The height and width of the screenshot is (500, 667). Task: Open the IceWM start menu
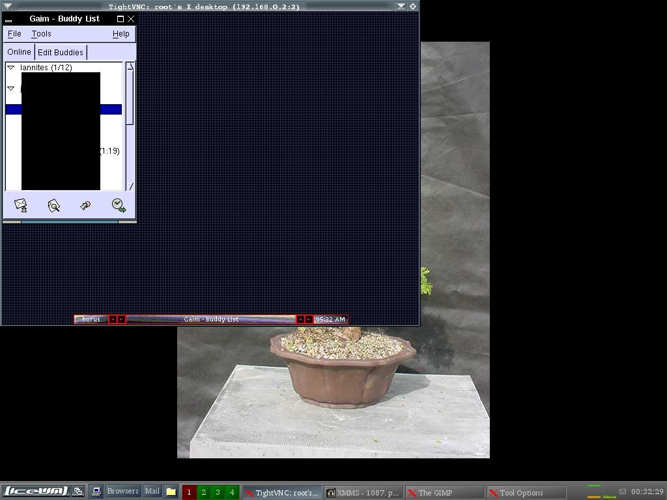coord(35,492)
